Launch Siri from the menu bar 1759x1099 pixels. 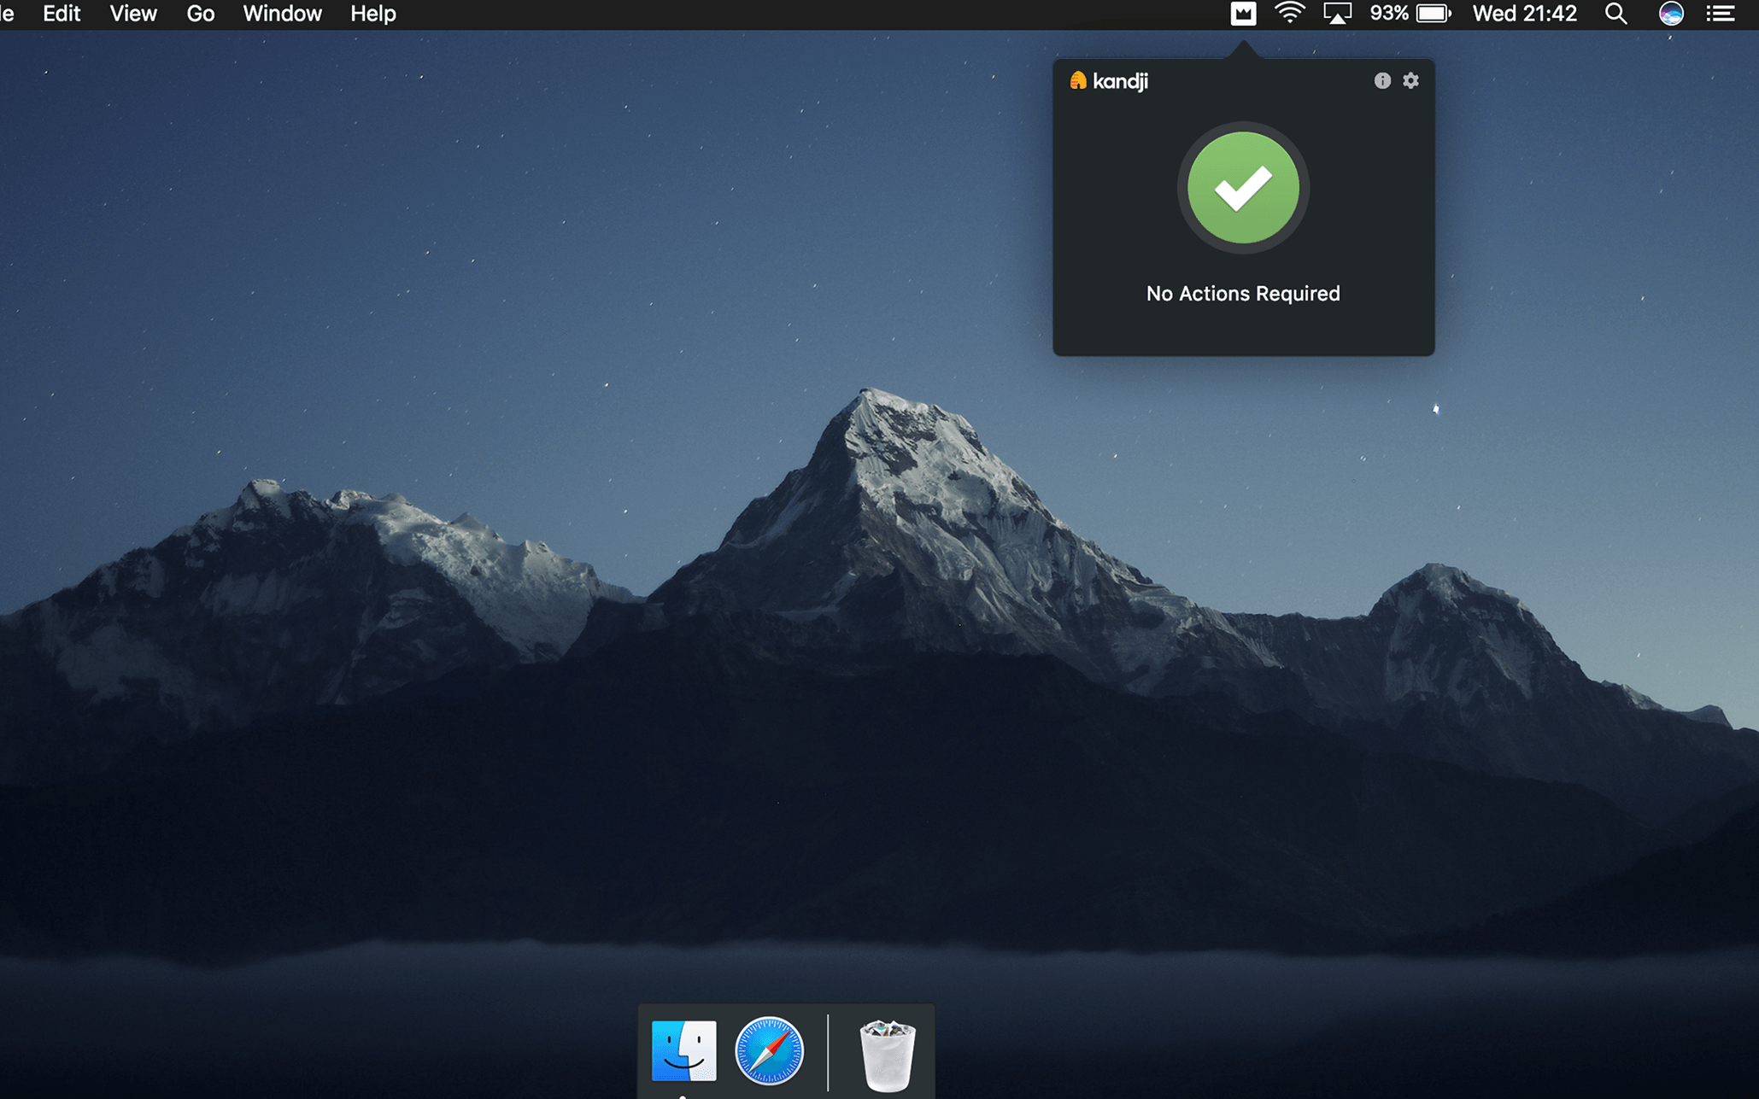tap(1670, 14)
